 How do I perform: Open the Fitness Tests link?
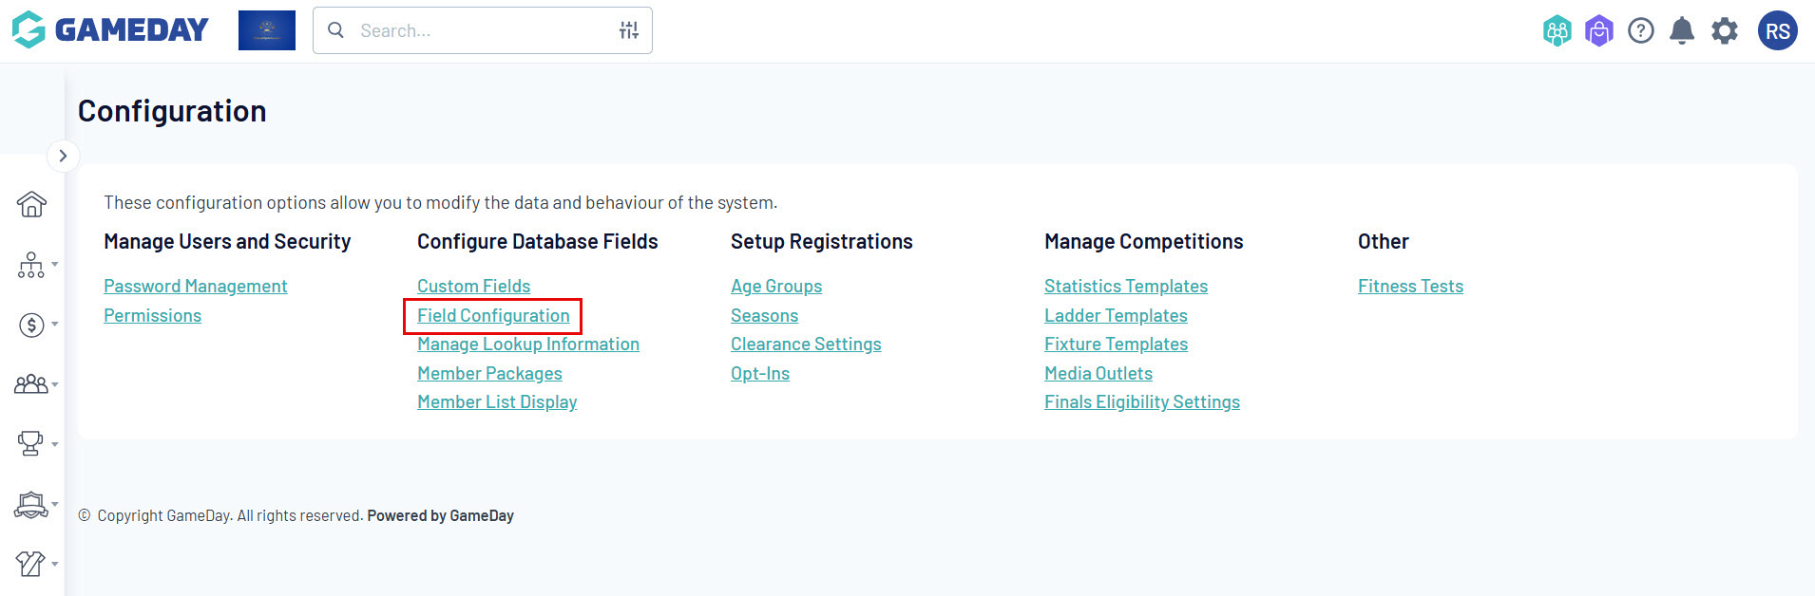[x=1410, y=286]
